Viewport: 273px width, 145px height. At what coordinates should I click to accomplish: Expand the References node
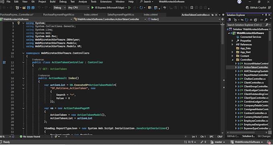point(232,44)
